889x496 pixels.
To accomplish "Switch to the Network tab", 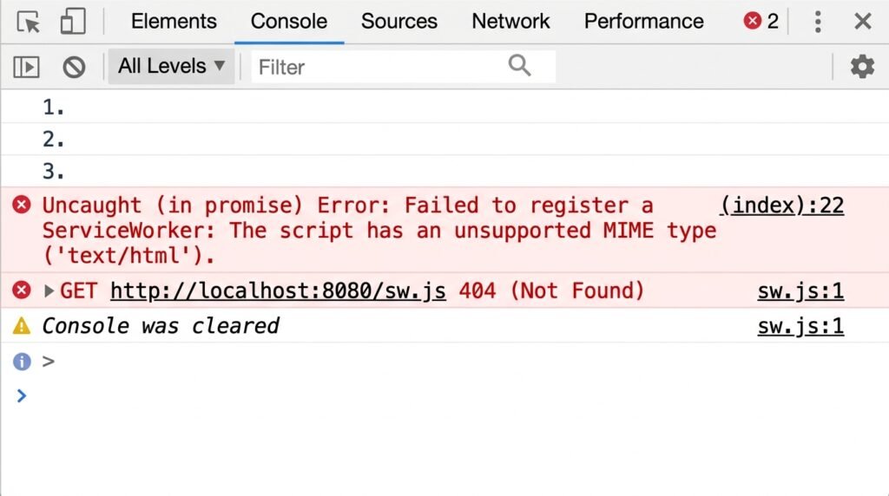I will pyautogui.click(x=510, y=22).
